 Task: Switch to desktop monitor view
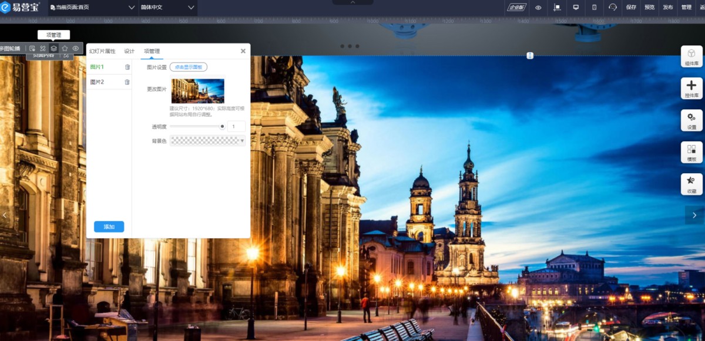576,8
